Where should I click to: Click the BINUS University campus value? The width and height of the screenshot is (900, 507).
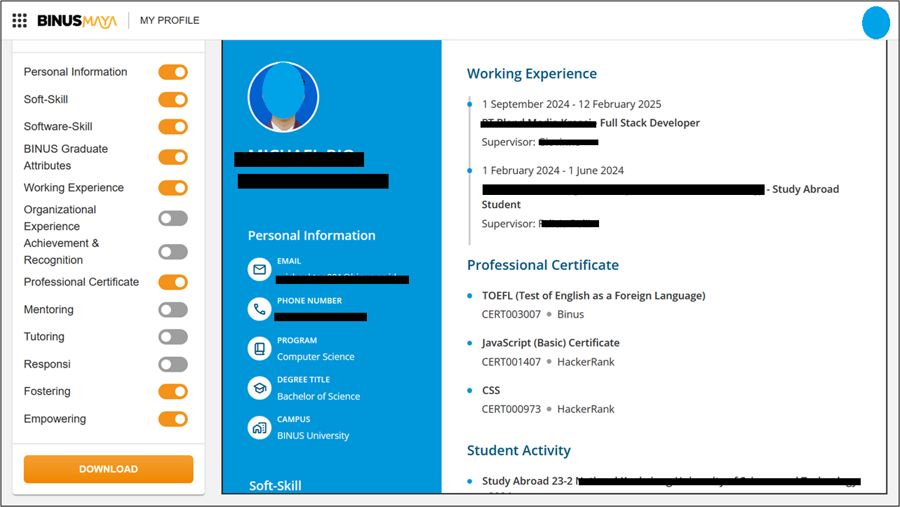point(313,435)
